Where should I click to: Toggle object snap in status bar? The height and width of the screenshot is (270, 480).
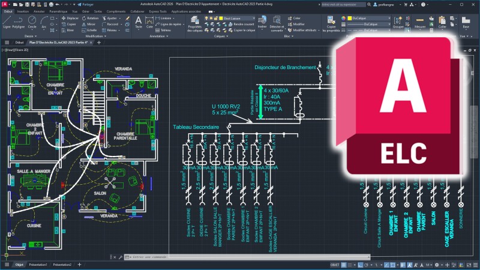tap(393, 265)
